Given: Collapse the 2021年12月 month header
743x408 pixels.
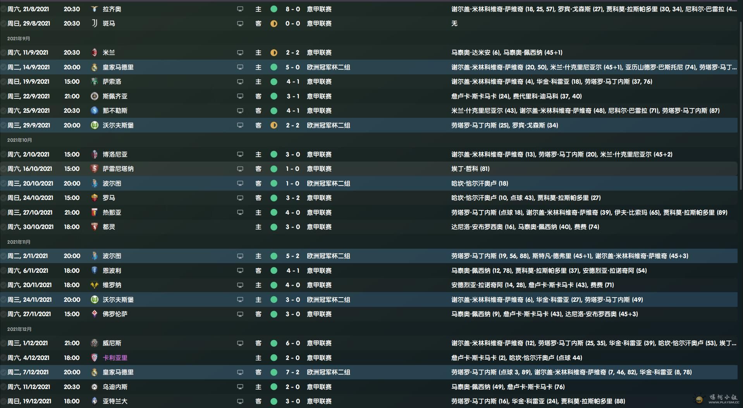Looking at the screenshot, I should click(19, 329).
